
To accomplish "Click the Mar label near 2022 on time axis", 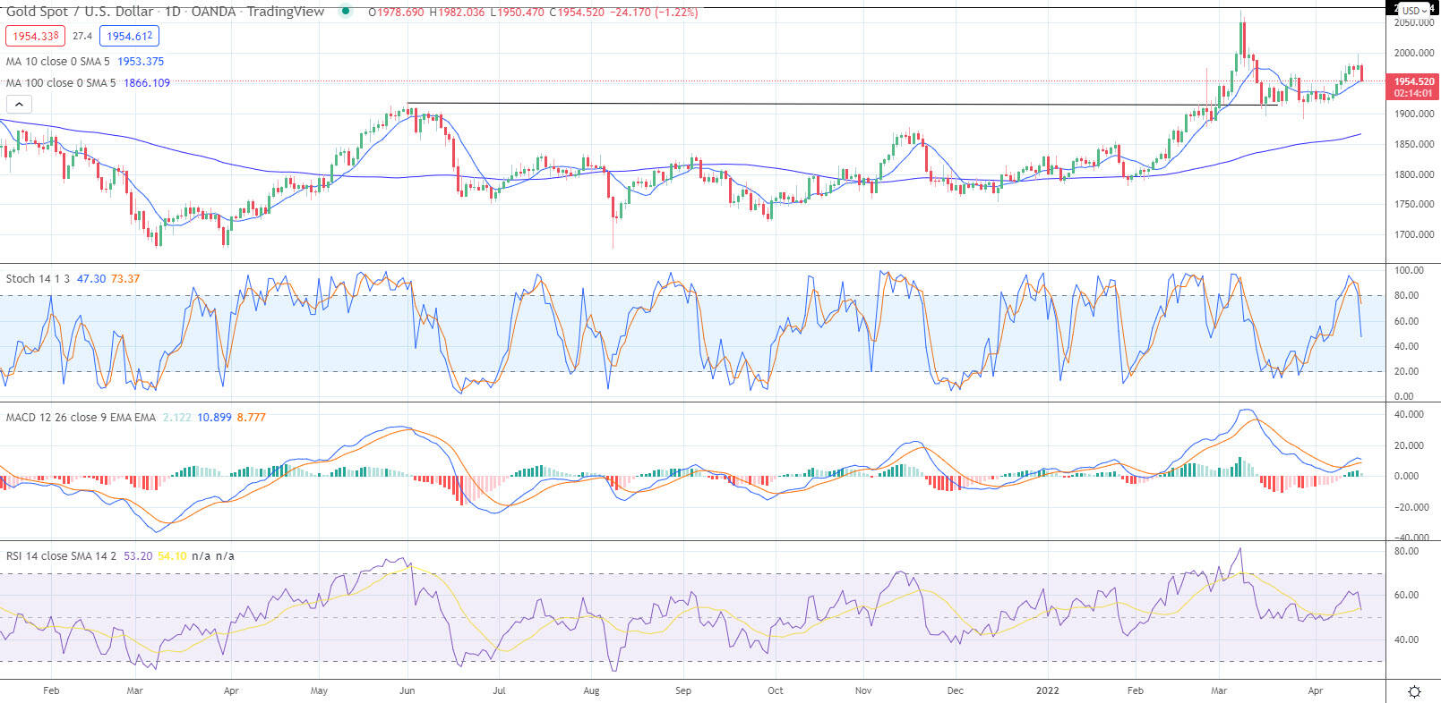I will point(1219,690).
